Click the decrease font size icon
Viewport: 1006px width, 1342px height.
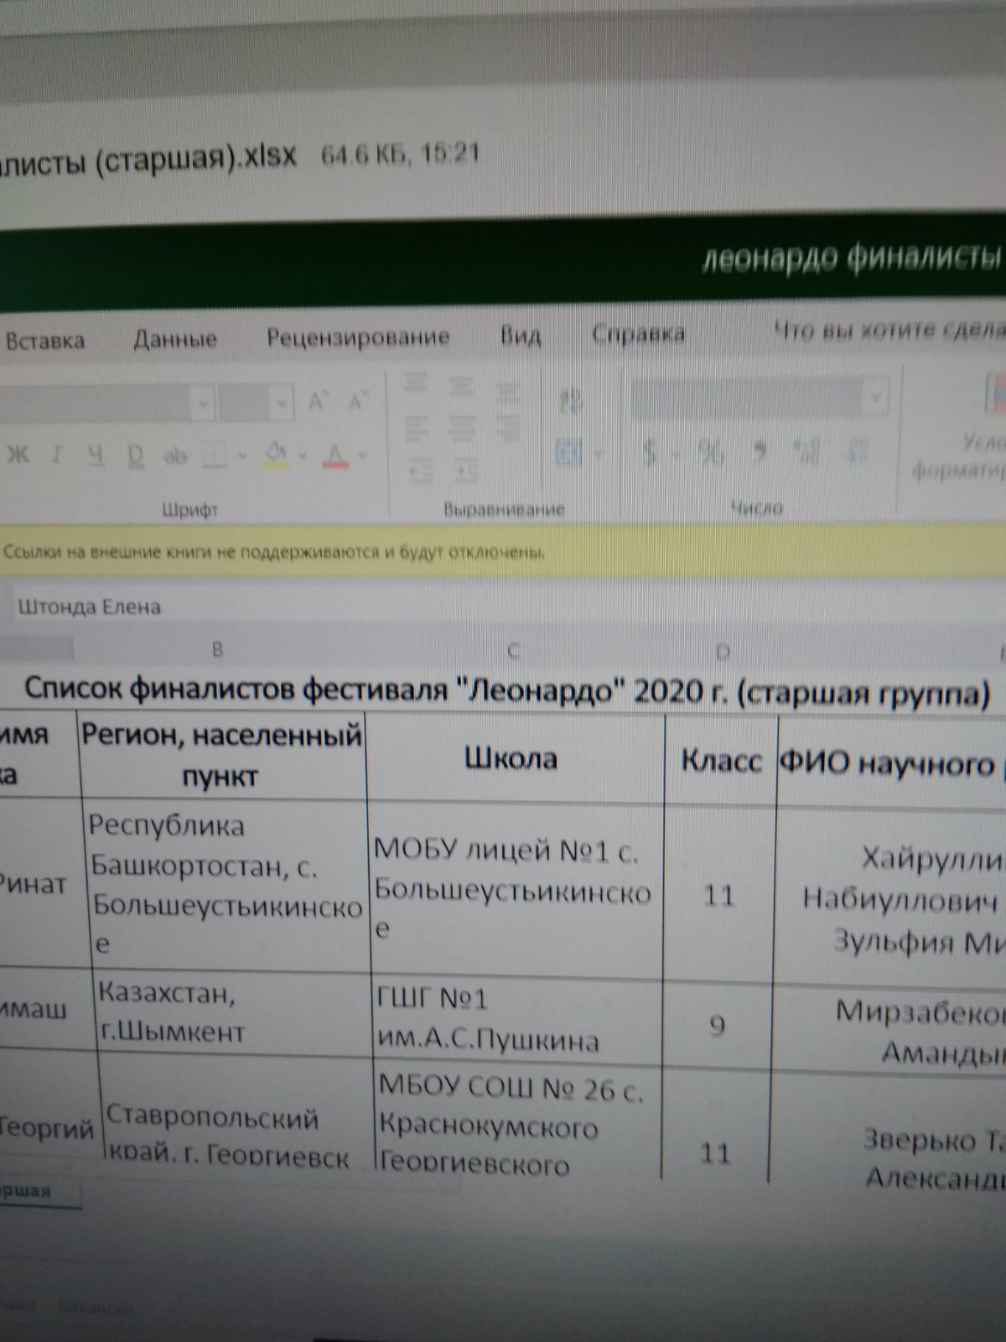(358, 402)
